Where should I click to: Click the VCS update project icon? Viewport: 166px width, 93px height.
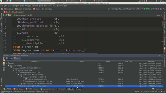point(152,9)
